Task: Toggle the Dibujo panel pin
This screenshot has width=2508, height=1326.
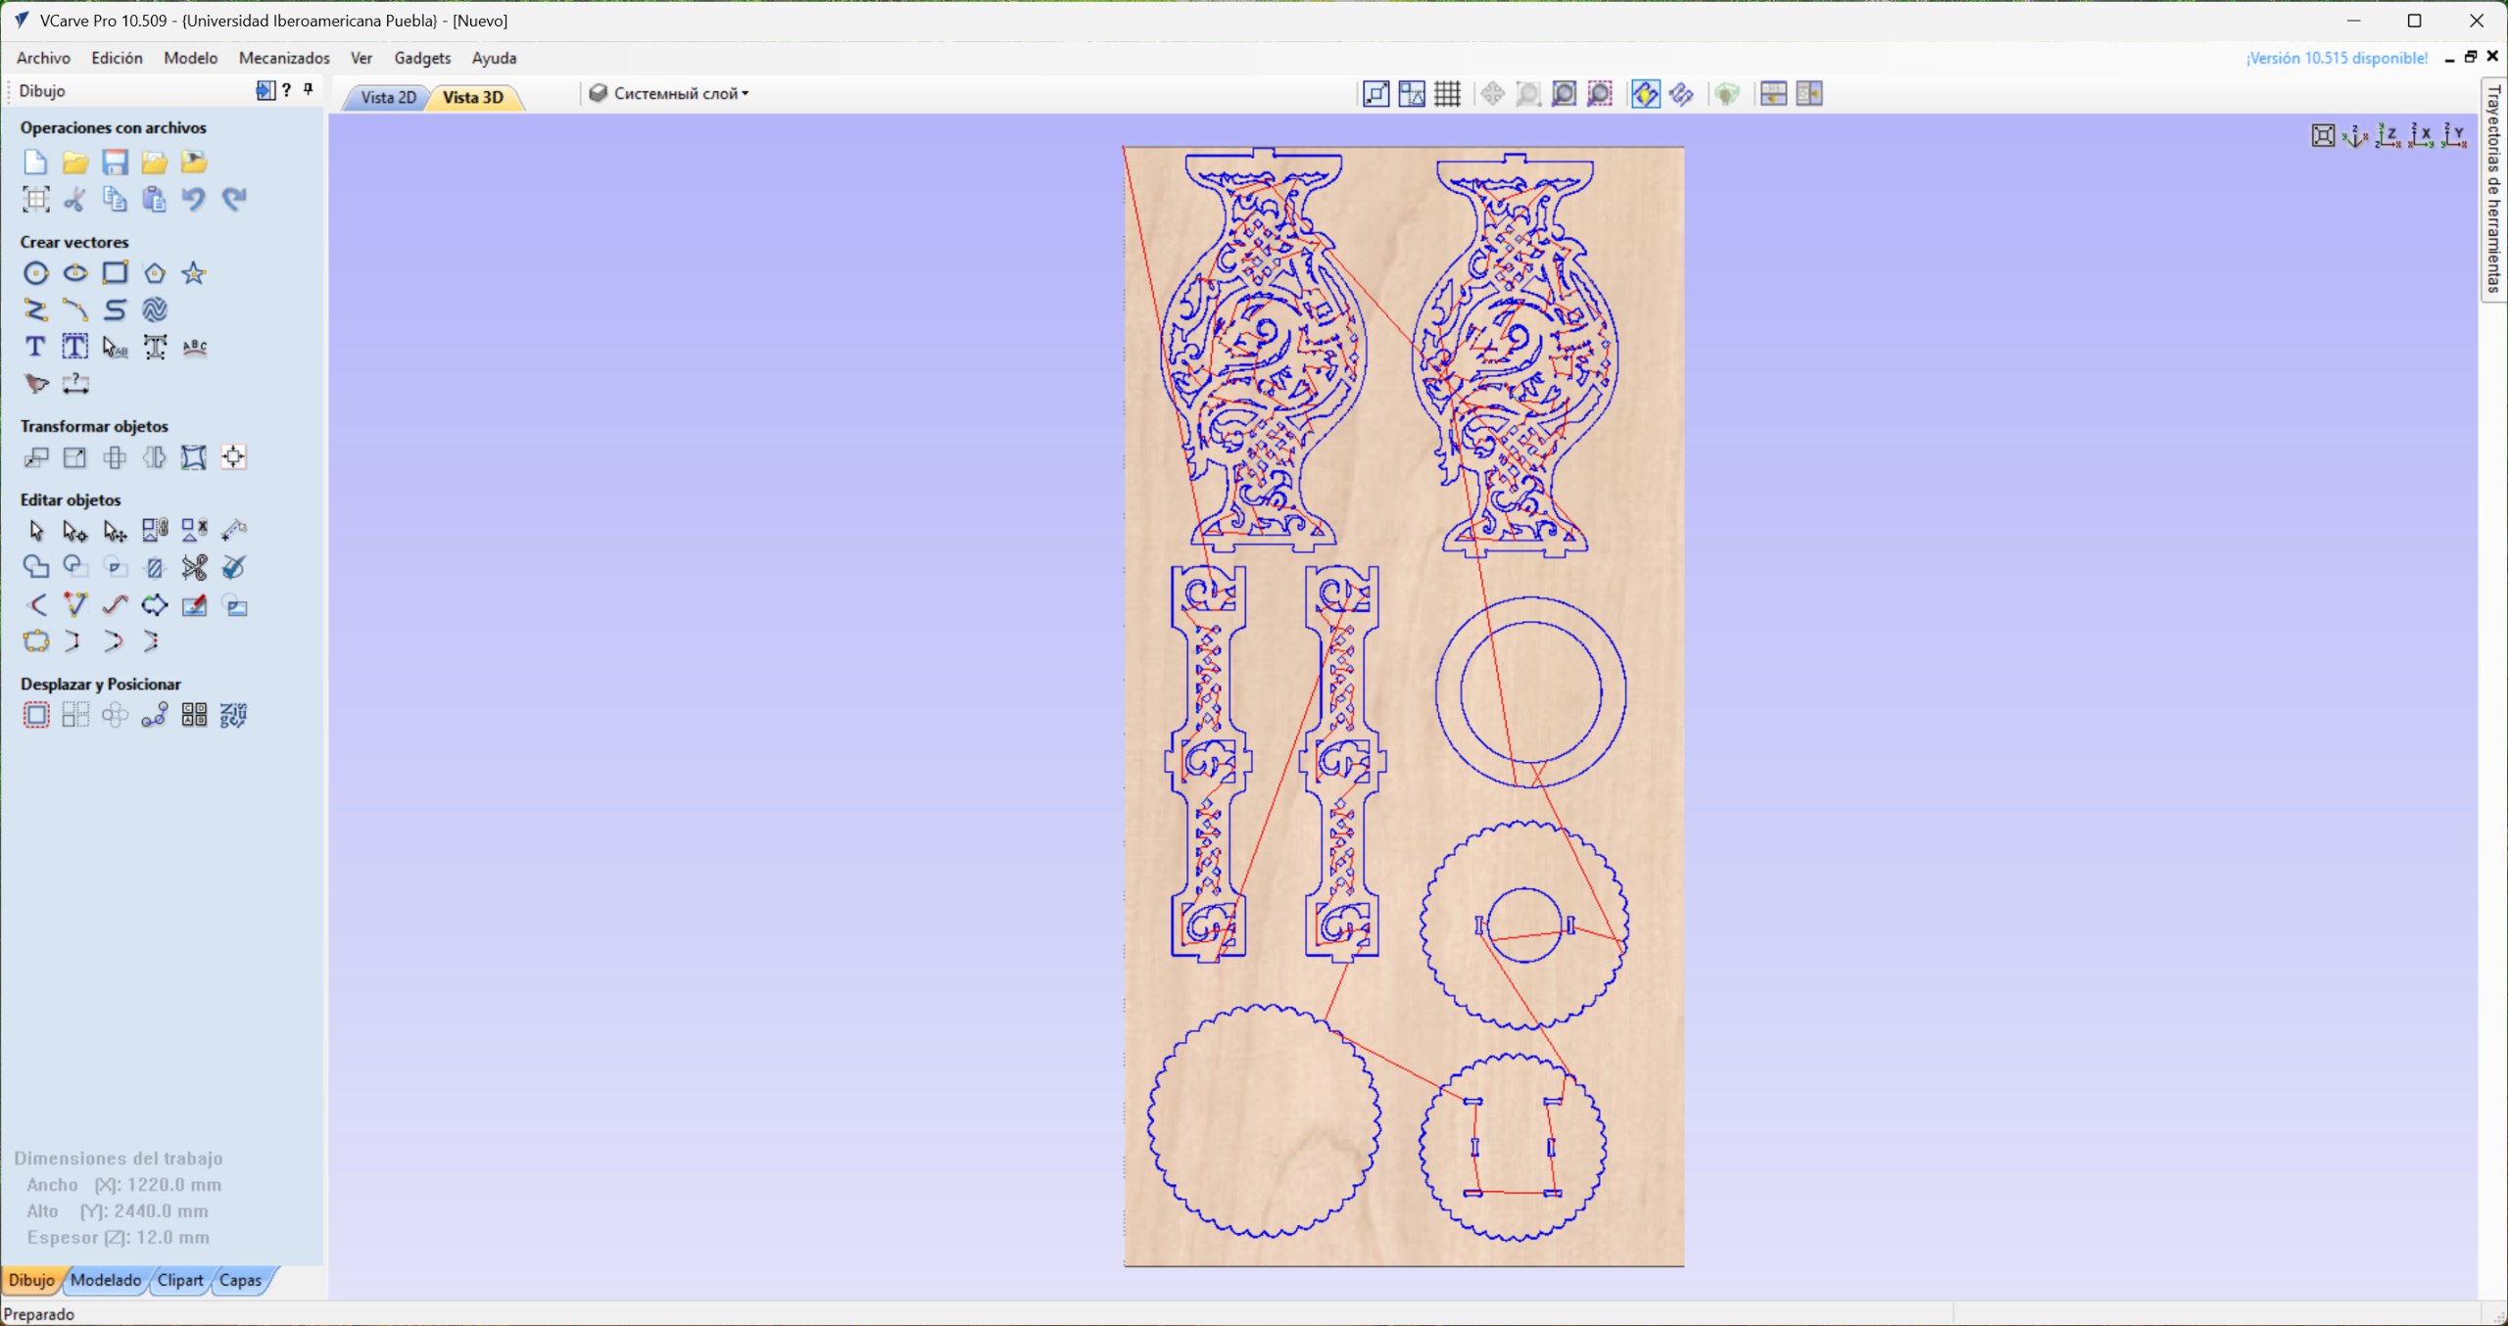Action: (x=309, y=90)
